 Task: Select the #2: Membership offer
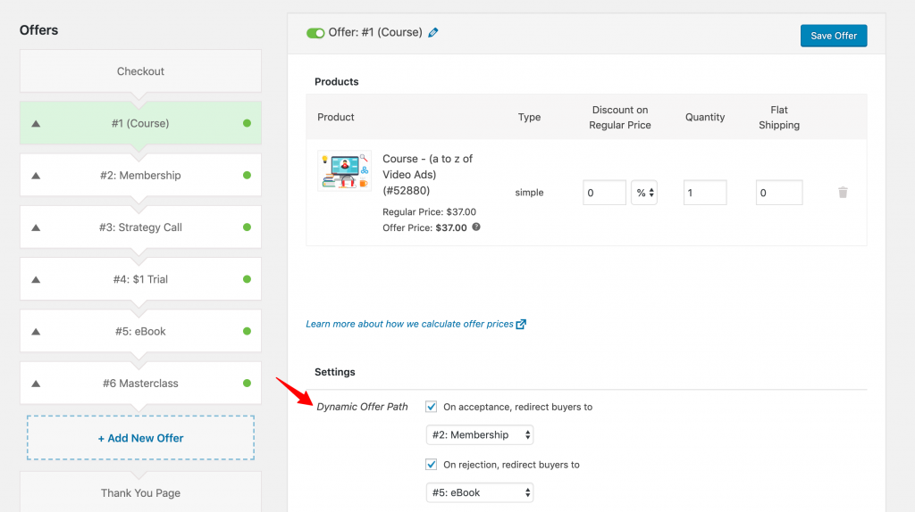tap(140, 175)
